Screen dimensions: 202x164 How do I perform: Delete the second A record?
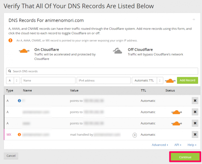(x=195, y=112)
